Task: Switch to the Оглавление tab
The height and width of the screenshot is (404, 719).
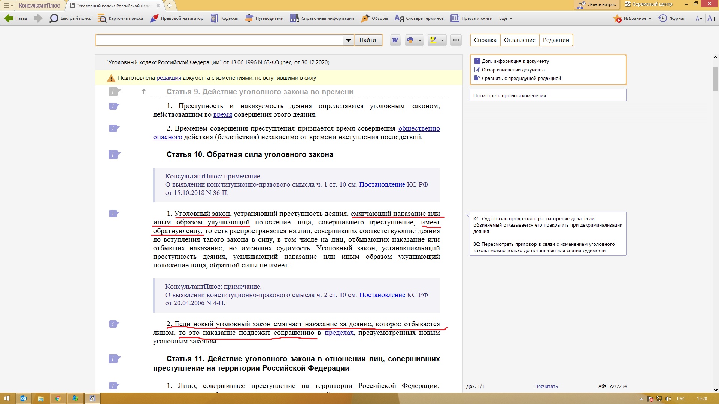Action: (x=519, y=40)
